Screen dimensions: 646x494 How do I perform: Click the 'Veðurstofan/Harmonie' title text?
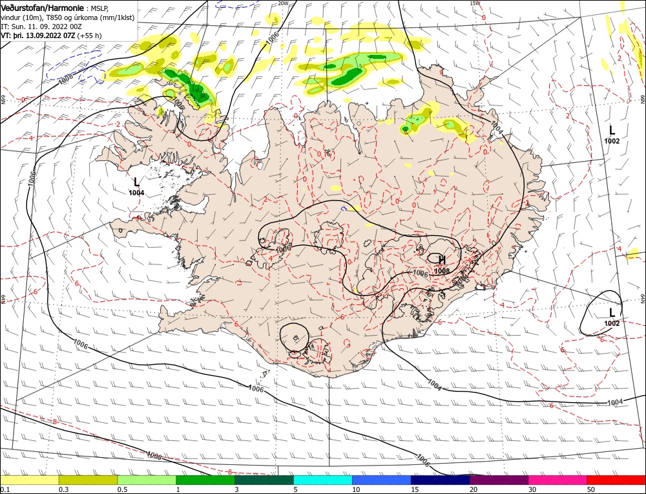pyautogui.click(x=43, y=8)
